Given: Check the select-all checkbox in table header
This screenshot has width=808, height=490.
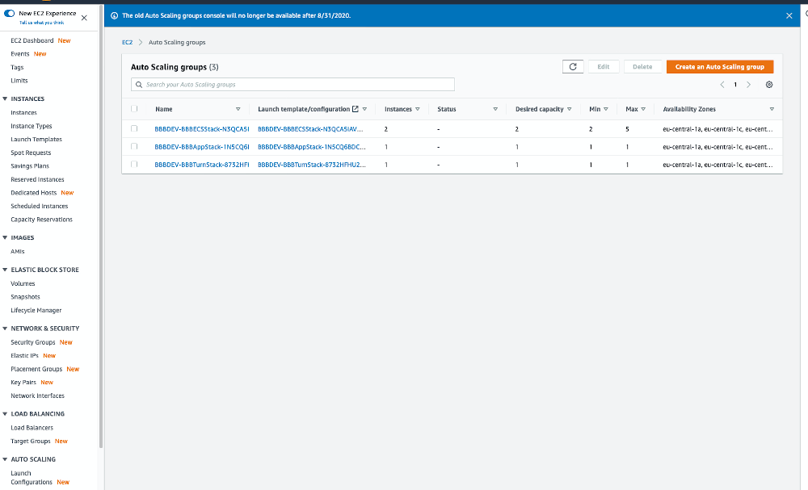Looking at the screenshot, I should pyautogui.click(x=134, y=108).
